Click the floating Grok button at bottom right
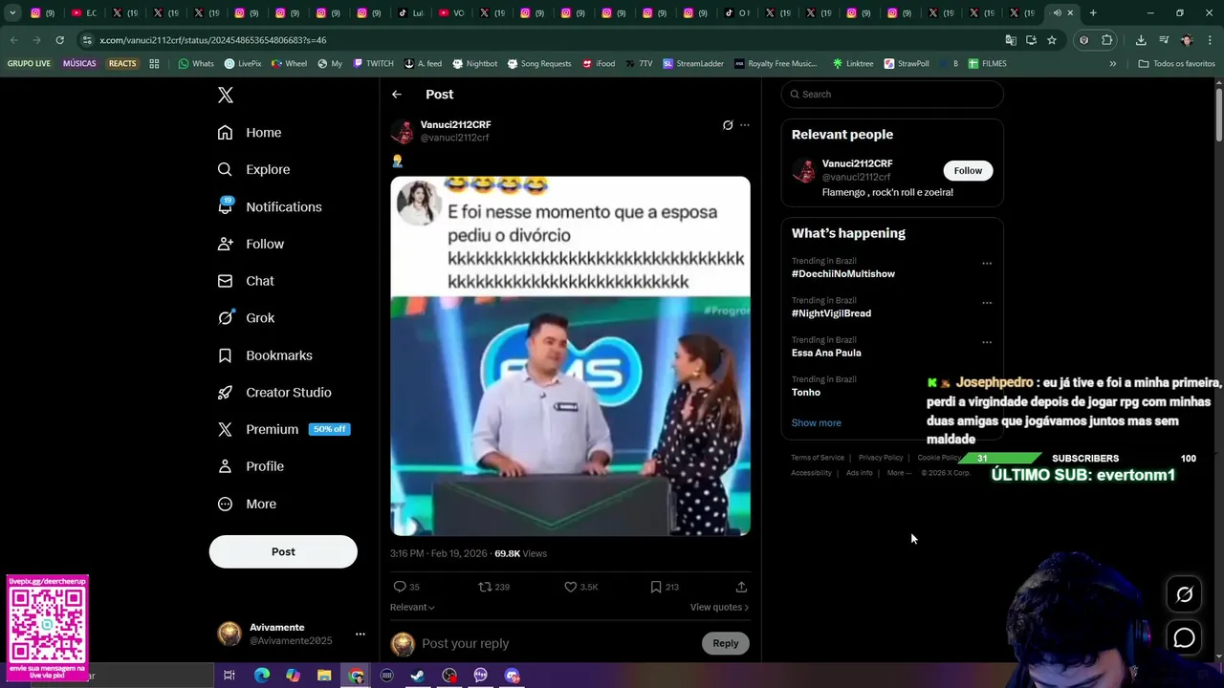This screenshot has width=1224, height=688. [1185, 595]
